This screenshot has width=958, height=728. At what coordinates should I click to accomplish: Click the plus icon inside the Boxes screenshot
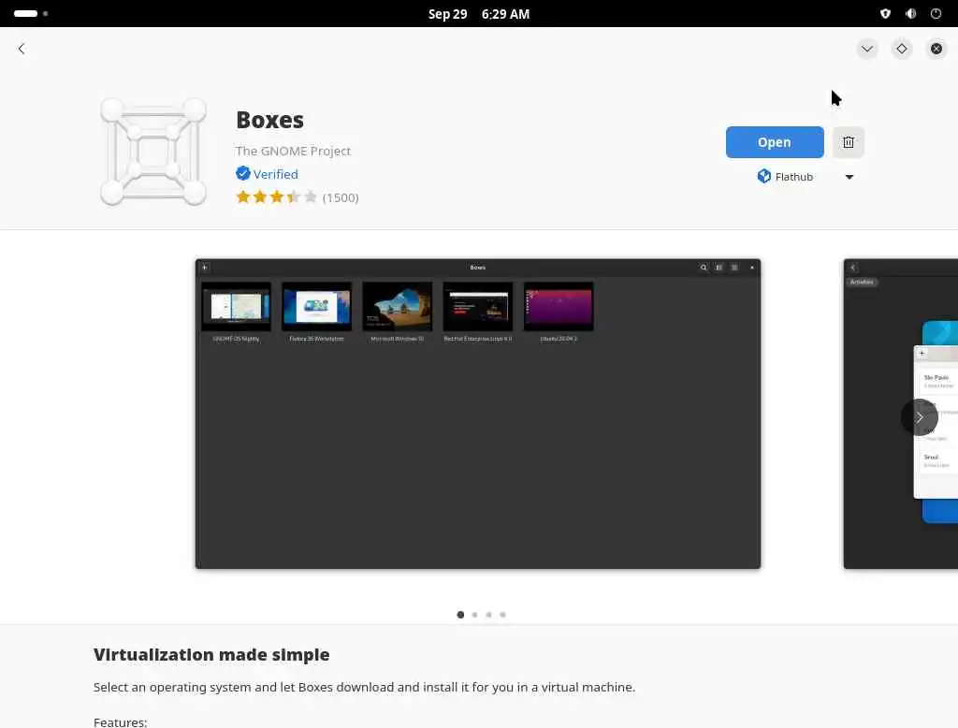coord(205,267)
